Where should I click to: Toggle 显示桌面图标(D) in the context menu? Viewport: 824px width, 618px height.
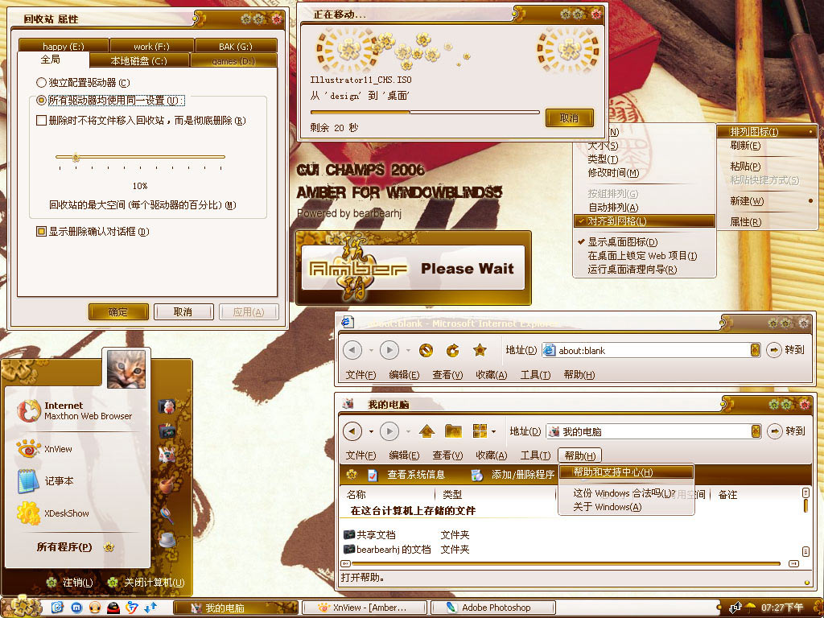[x=645, y=241]
